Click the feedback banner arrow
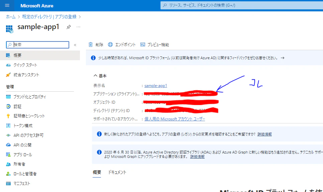The width and height of the screenshot is (323, 192). pyautogui.click(x=283, y=58)
